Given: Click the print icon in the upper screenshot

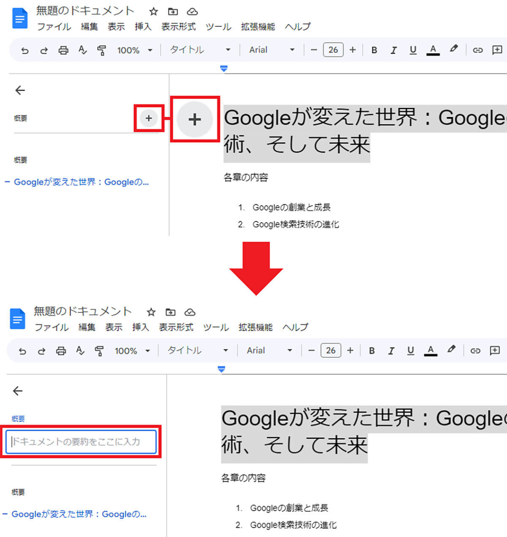Looking at the screenshot, I should [63, 50].
